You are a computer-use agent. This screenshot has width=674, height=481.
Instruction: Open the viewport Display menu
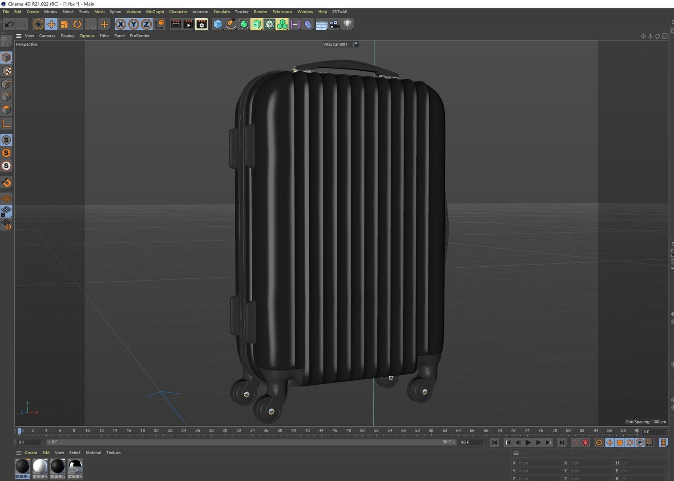pyautogui.click(x=68, y=36)
